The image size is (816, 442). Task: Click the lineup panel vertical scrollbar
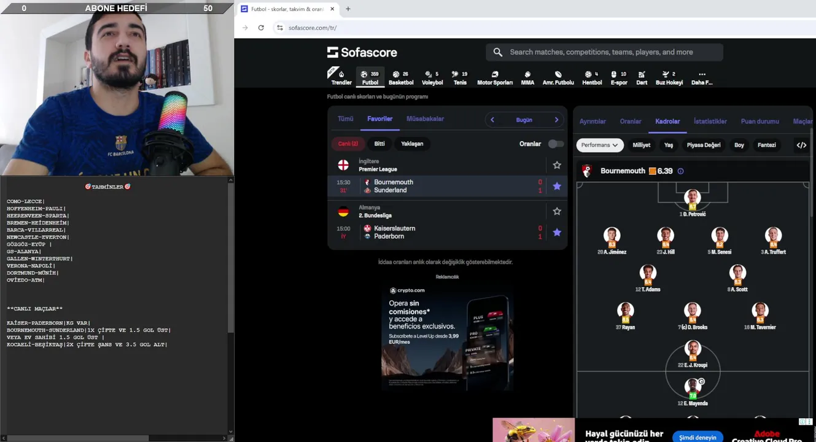pos(812,172)
